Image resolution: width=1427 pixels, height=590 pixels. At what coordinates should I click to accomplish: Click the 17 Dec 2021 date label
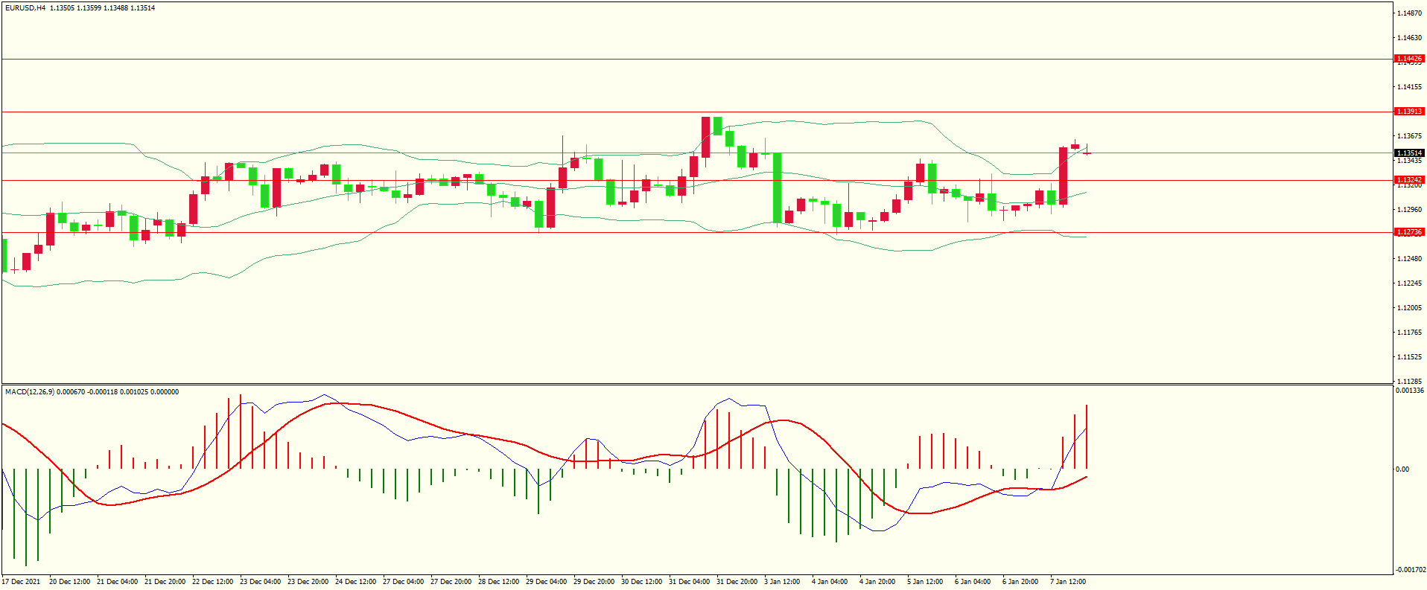[x=22, y=582]
